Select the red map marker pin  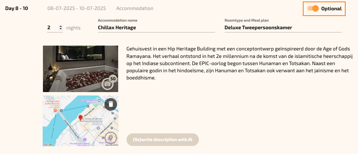[81, 118]
